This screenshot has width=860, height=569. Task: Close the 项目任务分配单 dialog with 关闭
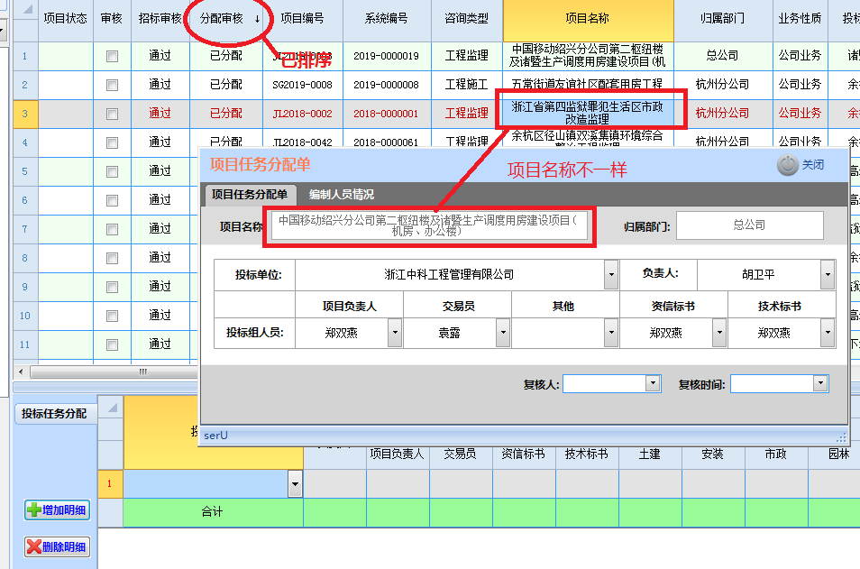[x=801, y=165]
